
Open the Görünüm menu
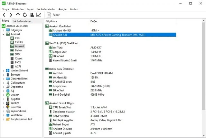(18, 9)
